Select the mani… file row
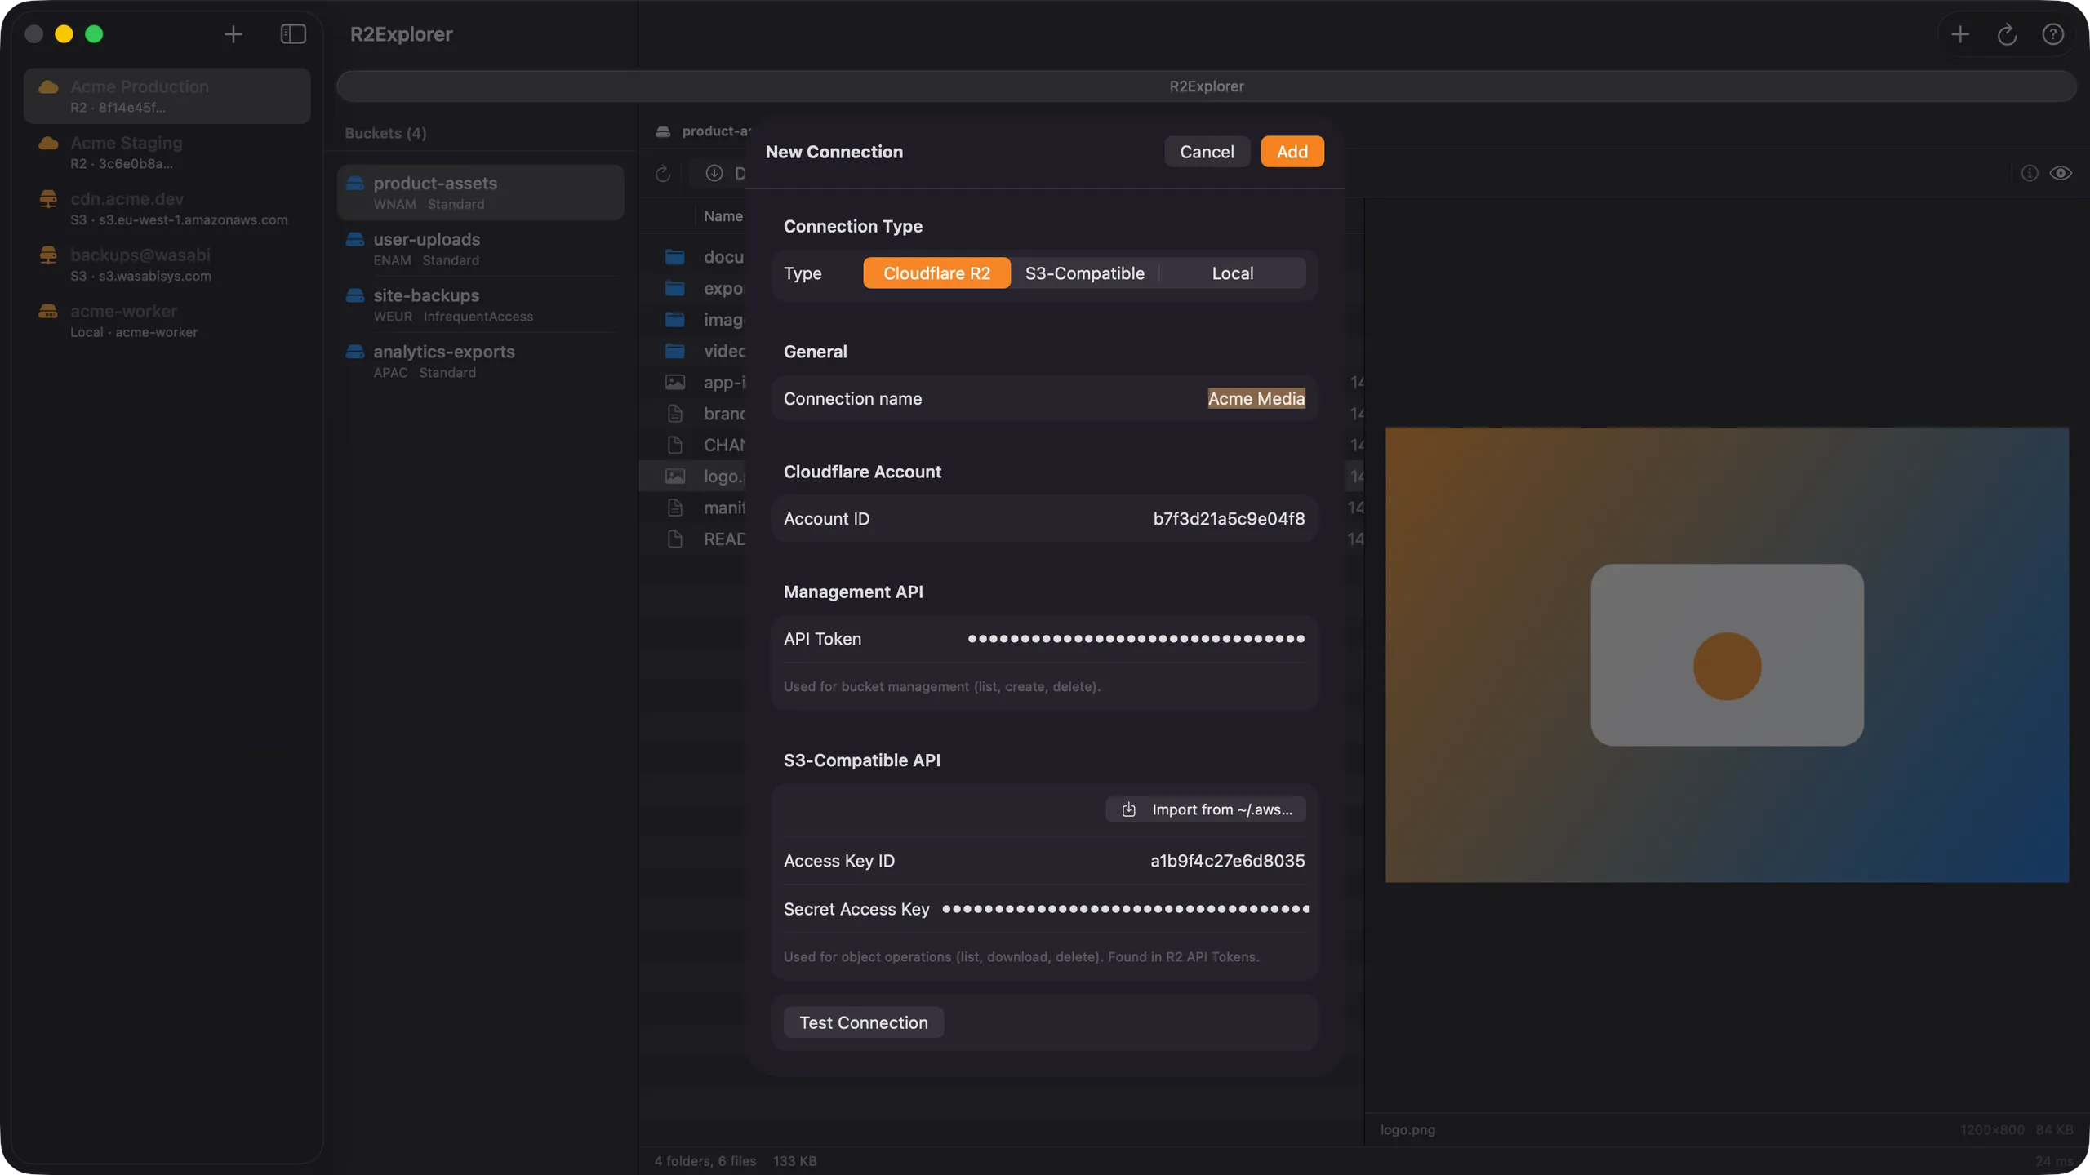2090x1175 pixels. pos(692,508)
